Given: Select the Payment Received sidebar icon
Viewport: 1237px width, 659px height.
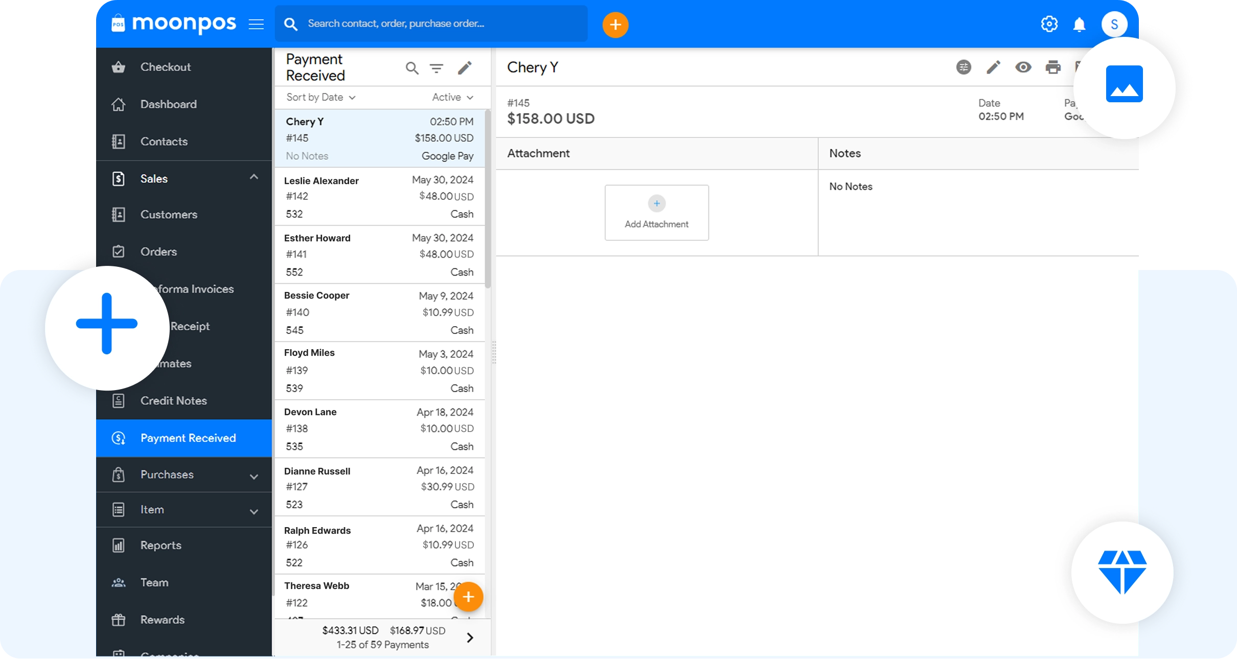Looking at the screenshot, I should coord(119,438).
